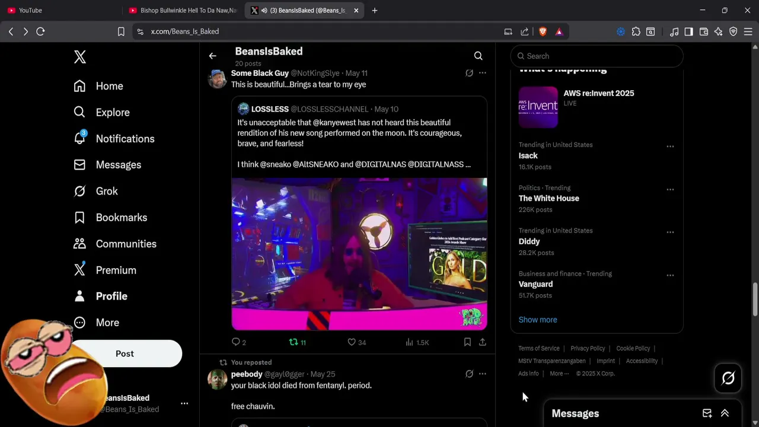Open options for Vanguard trend
This screenshot has height=427, width=759.
point(670,276)
